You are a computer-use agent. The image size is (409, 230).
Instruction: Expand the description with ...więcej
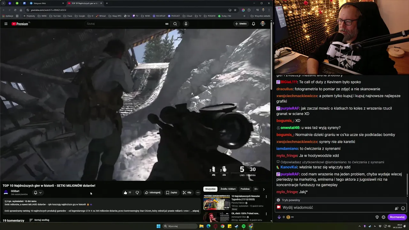(x=195, y=211)
